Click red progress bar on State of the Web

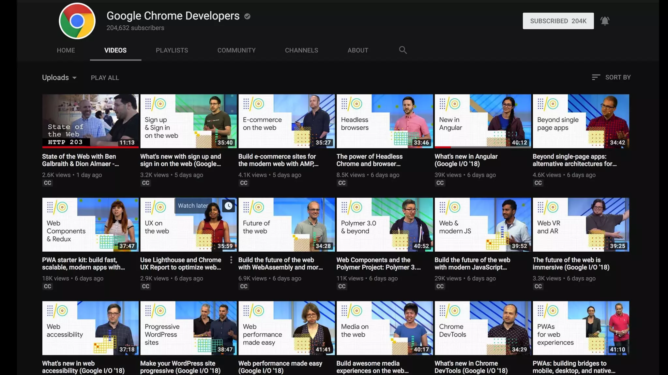coord(90,147)
